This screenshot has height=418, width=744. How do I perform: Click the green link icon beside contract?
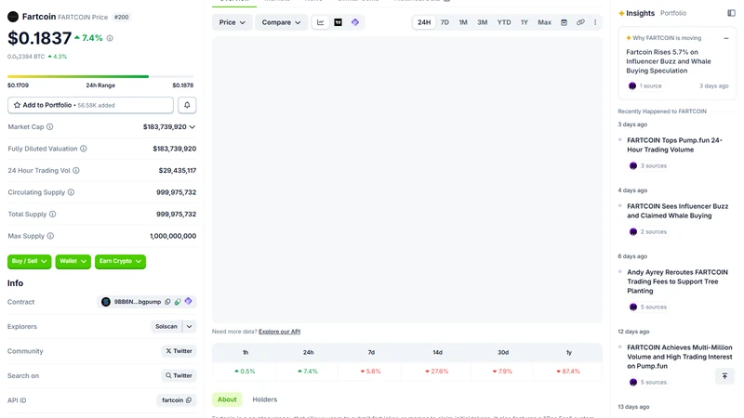point(178,302)
